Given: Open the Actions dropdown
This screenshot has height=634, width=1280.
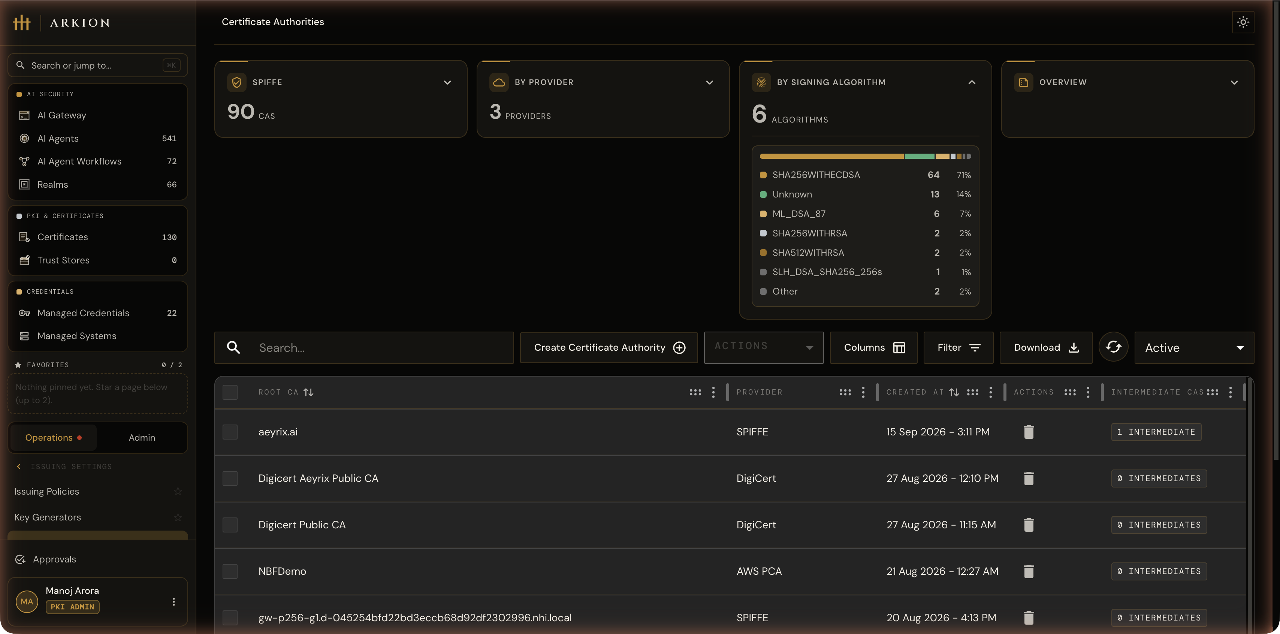Looking at the screenshot, I should 764,347.
